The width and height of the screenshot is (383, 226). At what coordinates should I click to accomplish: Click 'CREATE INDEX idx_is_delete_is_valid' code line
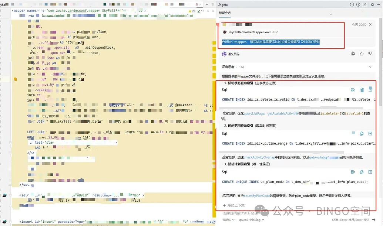299,100
